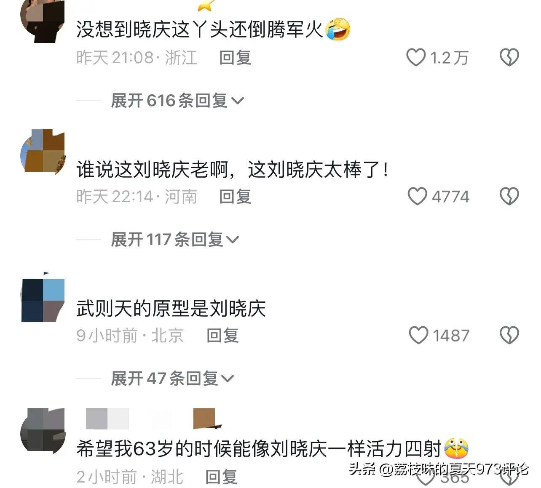
Task: Expand 展开117条回复 replies
Action: (175, 240)
